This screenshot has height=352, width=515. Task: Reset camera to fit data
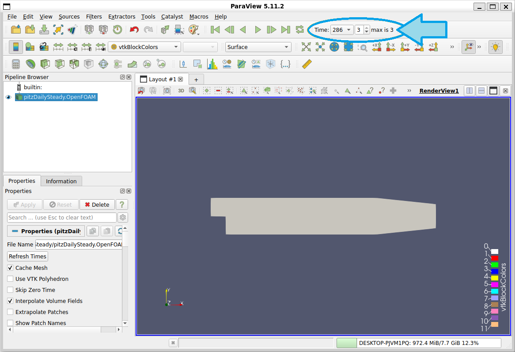[306, 47]
